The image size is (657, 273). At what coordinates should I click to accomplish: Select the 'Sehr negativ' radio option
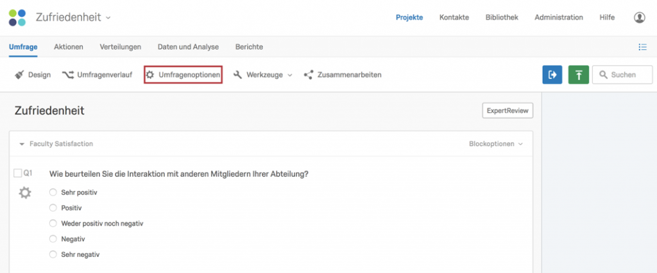53,254
